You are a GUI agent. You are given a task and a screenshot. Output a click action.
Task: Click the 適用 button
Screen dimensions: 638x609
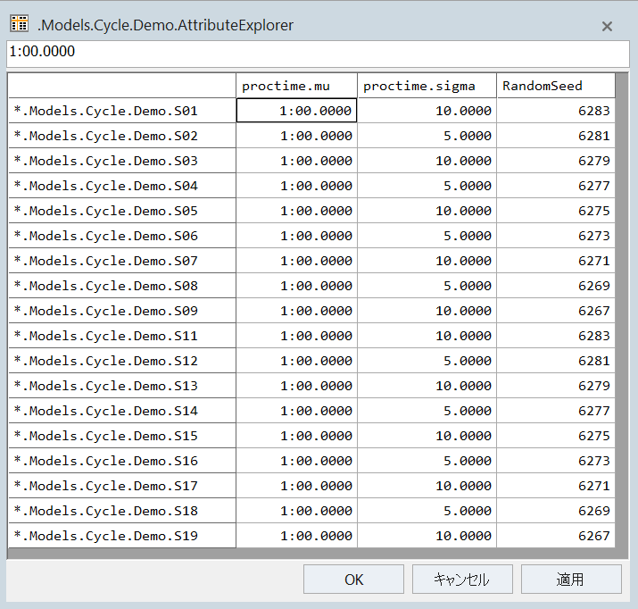click(571, 579)
